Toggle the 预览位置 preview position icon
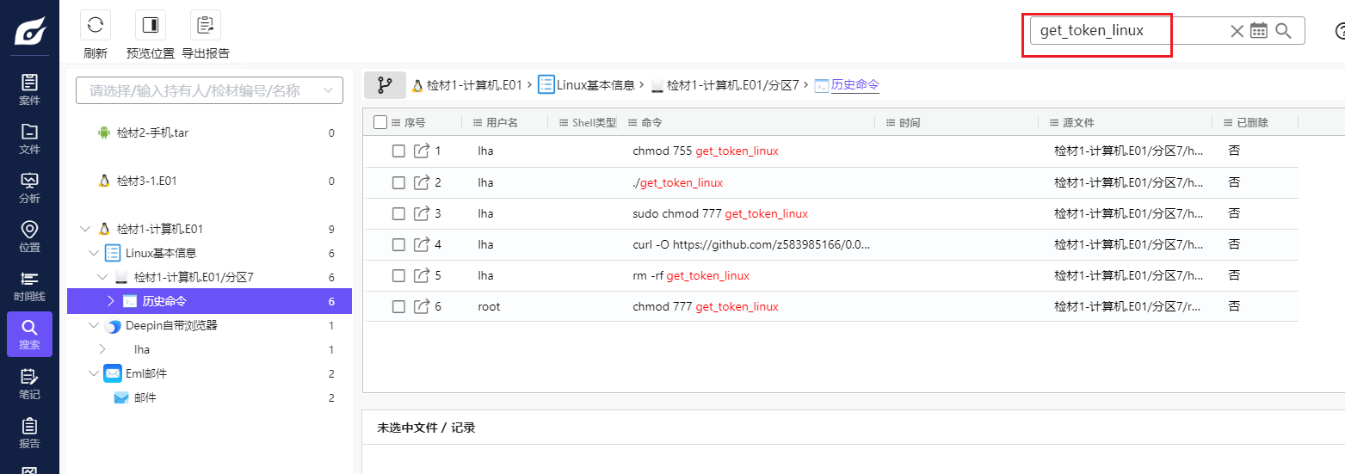1345x474 pixels. coord(151,25)
